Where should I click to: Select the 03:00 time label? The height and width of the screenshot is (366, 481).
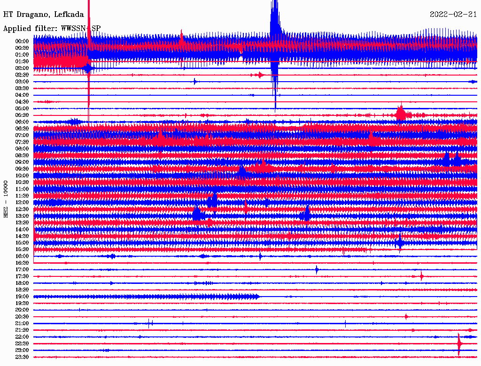pos(22,82)
